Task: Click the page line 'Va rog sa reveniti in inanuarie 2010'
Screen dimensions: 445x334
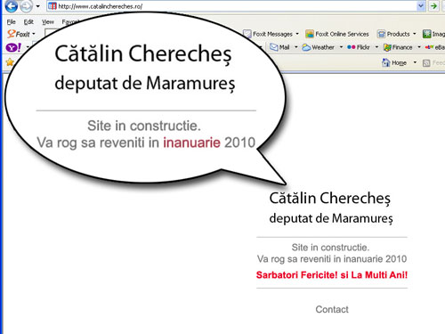Action: pos(332,259)
